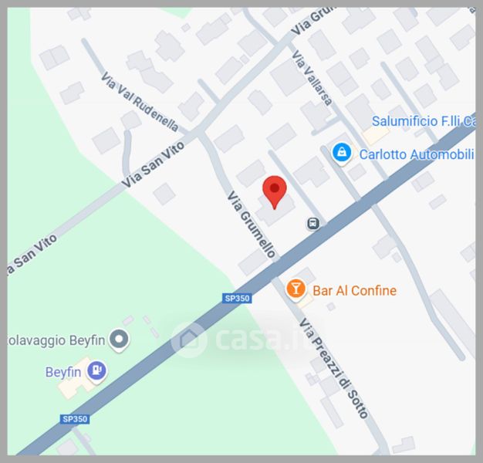Click the Carlotto Automobili shopping bag icon
Screen dimensions: 483x463
[342, 153]
